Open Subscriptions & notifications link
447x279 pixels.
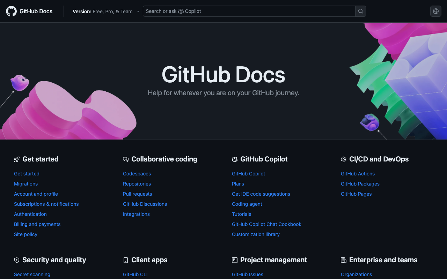(x=46, y=204)
